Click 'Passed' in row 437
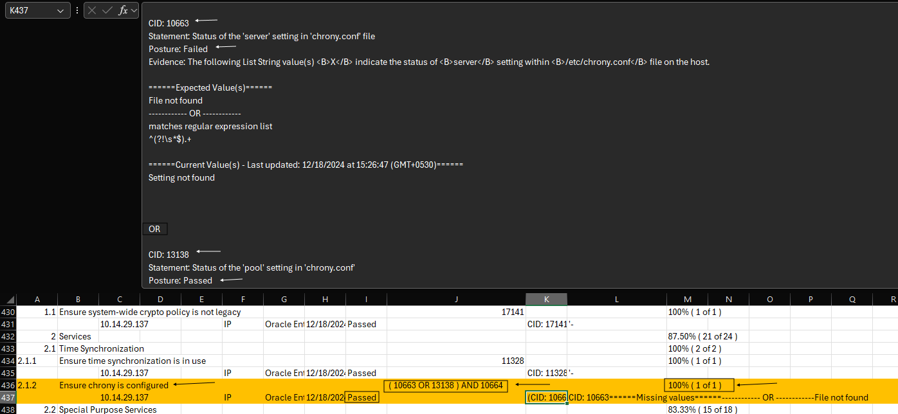898x414 pixels. [362, 398]
